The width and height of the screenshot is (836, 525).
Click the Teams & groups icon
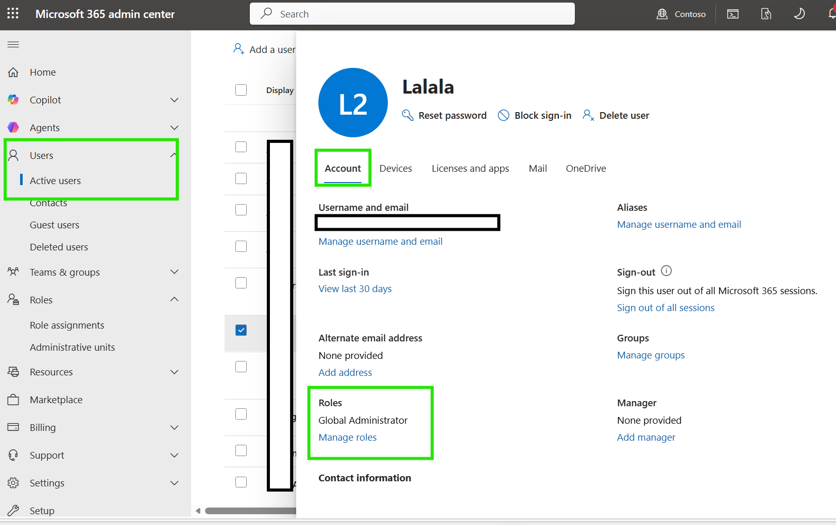click(x=13, y=271)
